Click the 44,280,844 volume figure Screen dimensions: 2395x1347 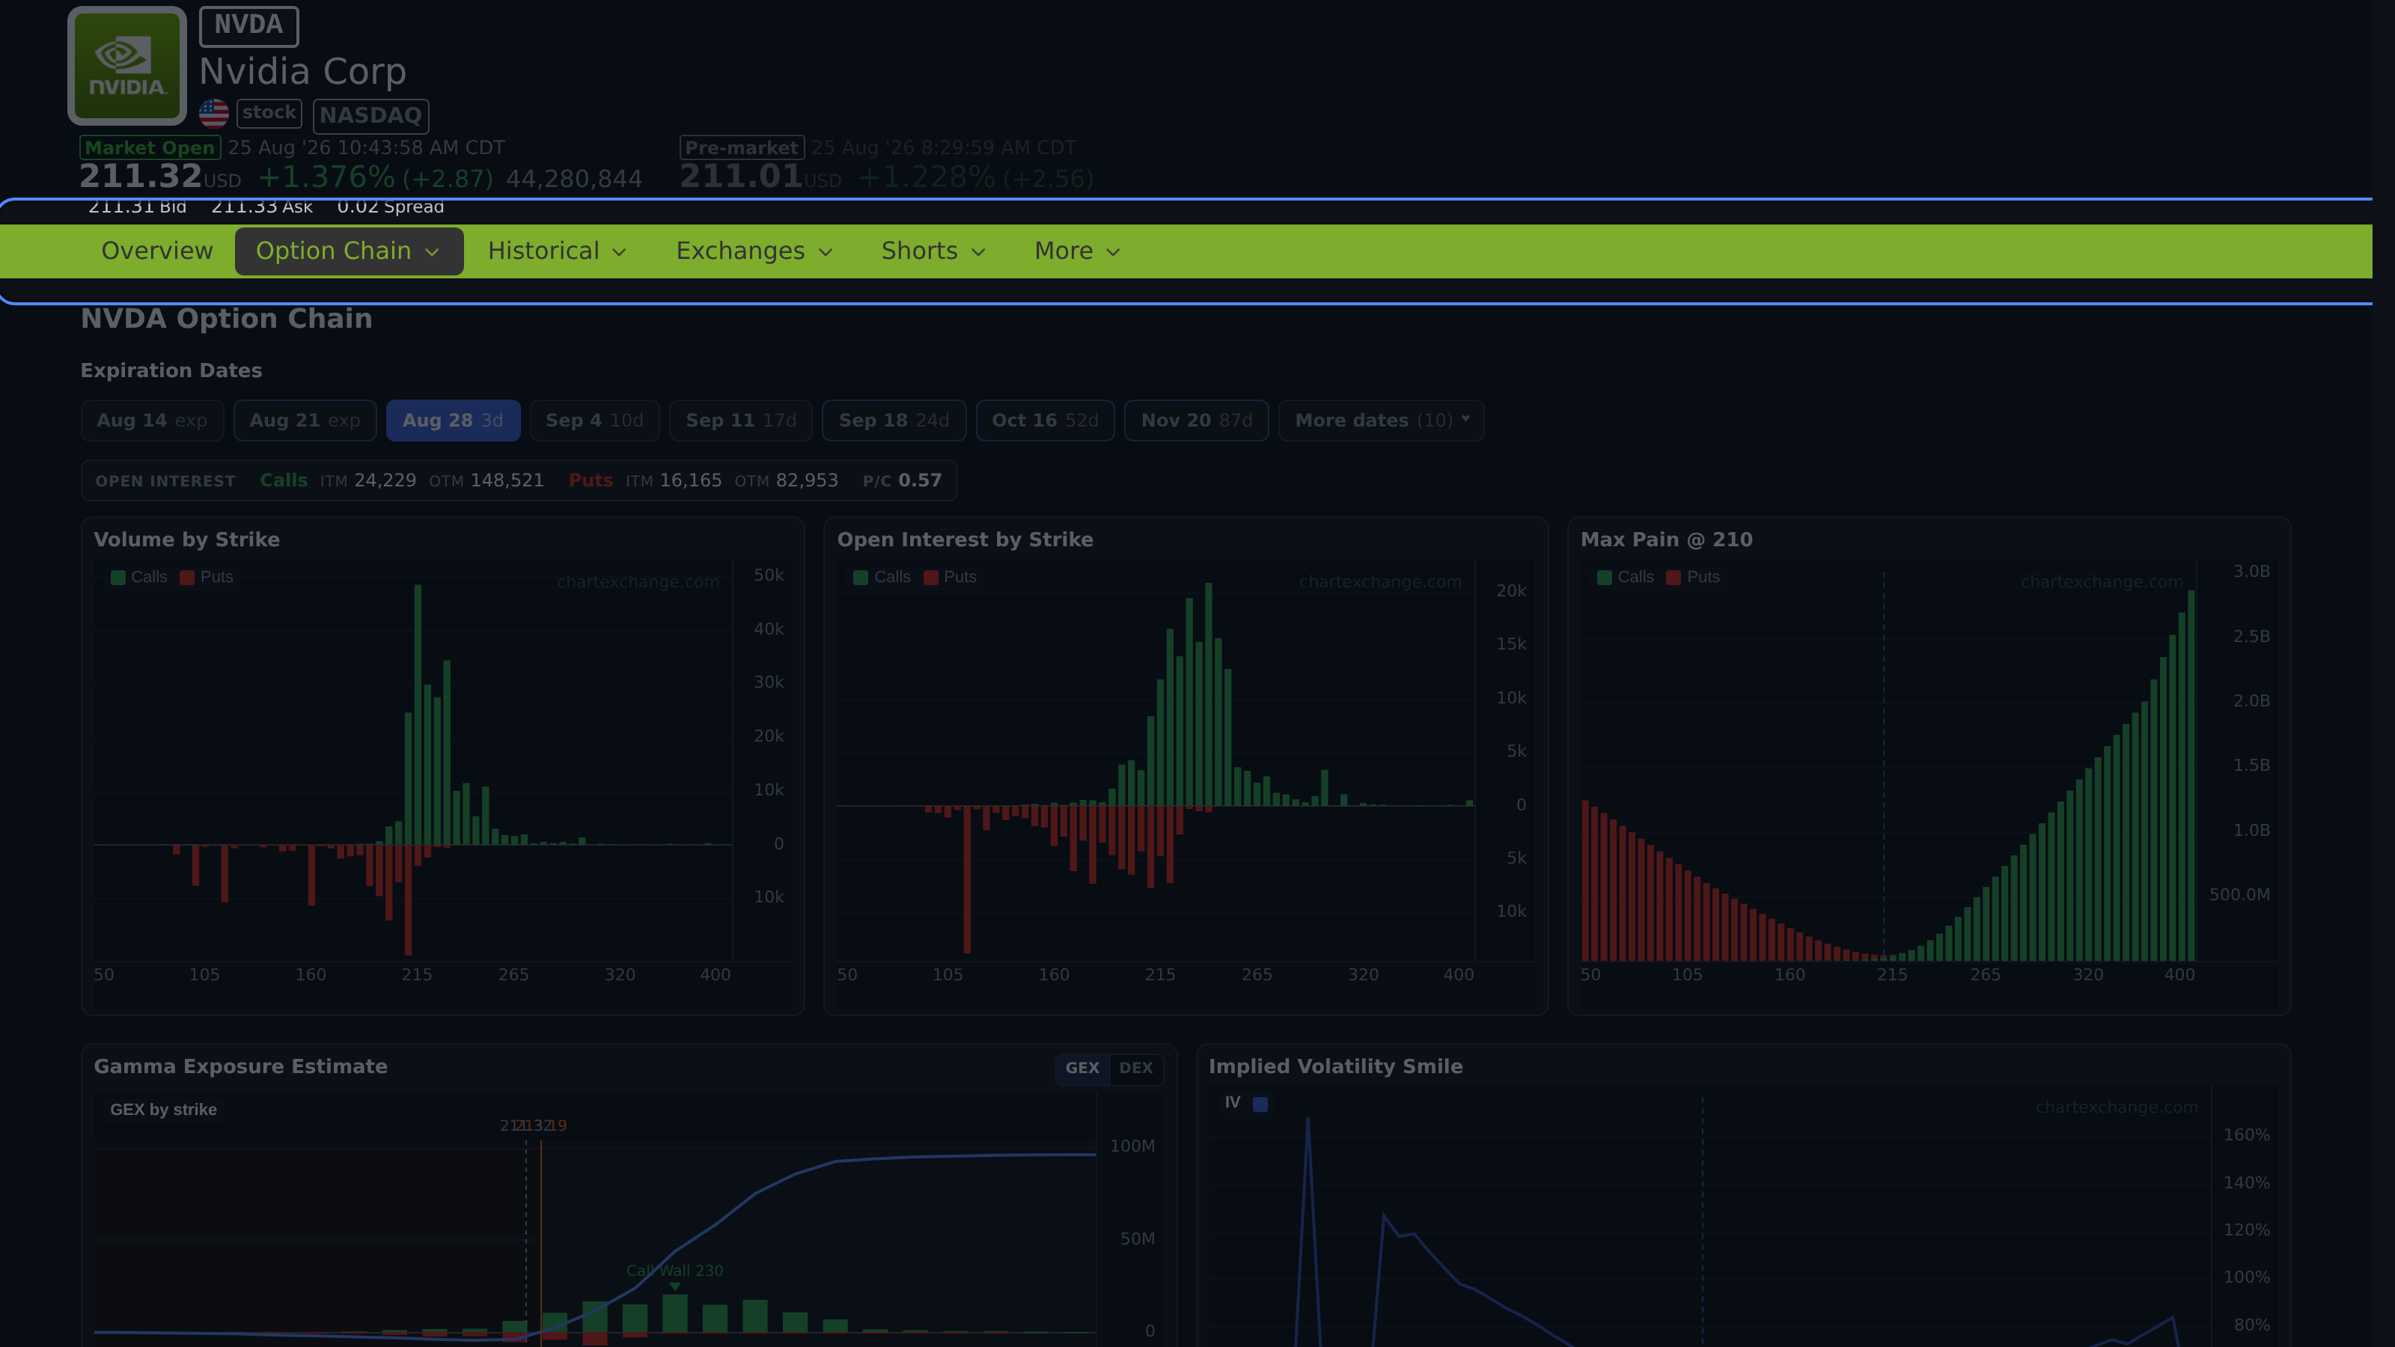pos(573,180)
